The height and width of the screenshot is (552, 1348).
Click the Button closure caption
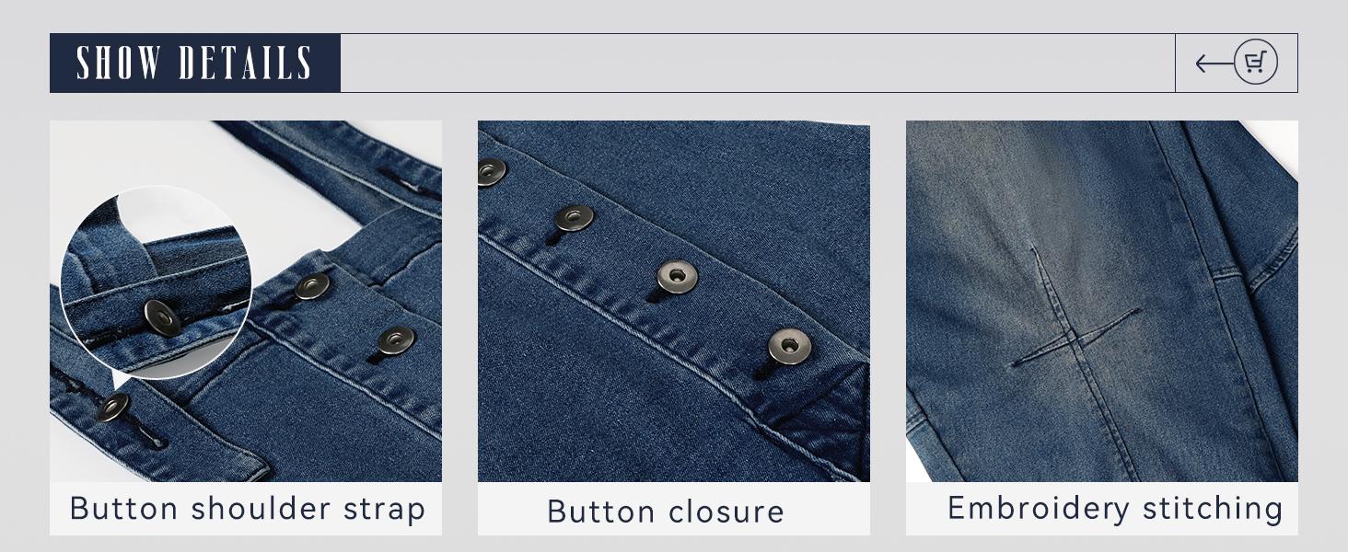(x=665, y=512)
